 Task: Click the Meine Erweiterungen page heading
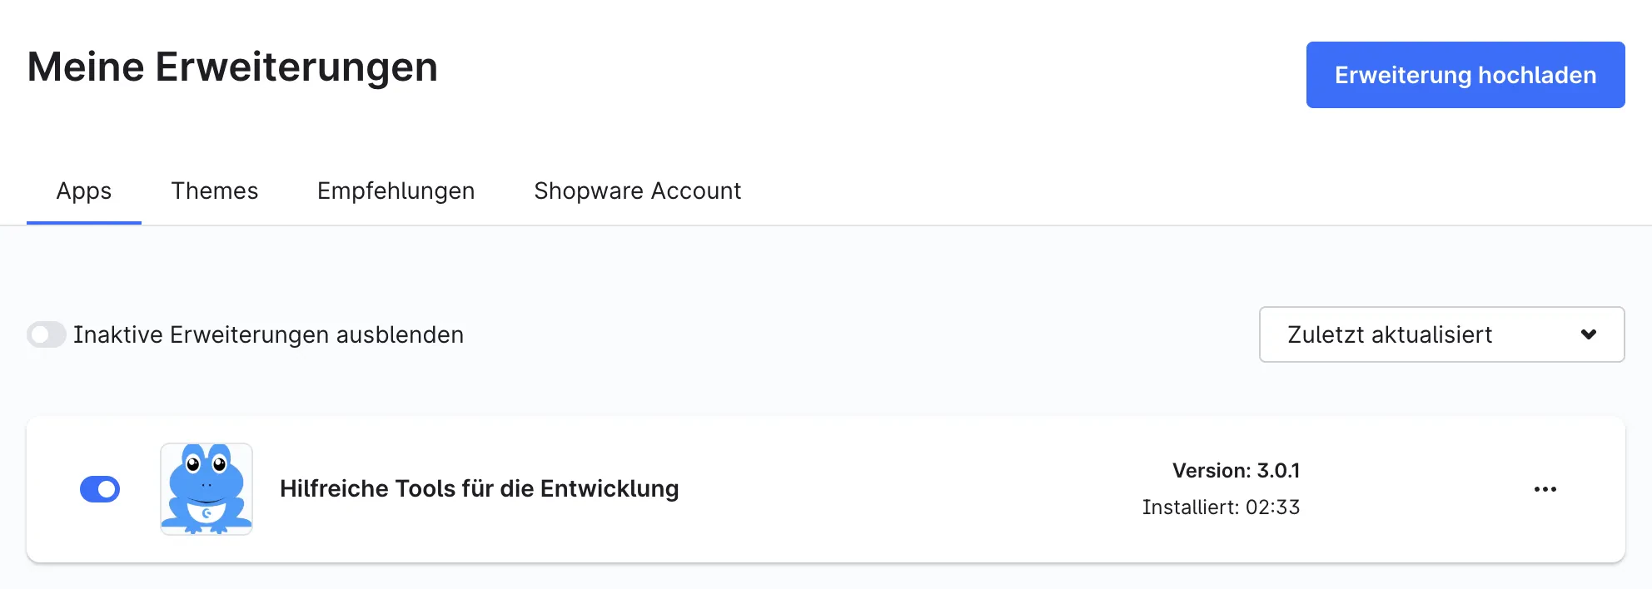point(232,67)
